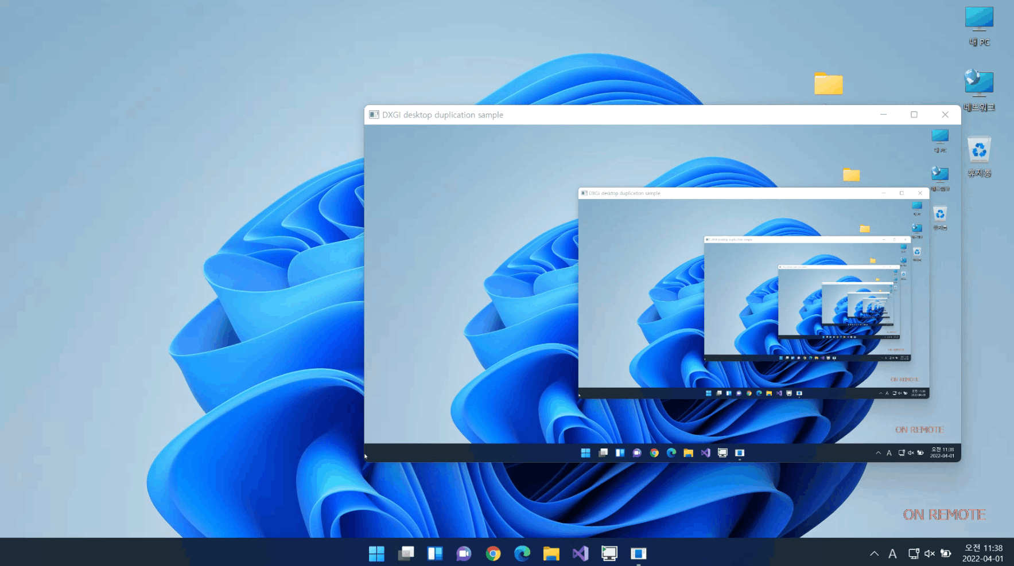Open Google Chrome from the taskbar

point(493,553)
